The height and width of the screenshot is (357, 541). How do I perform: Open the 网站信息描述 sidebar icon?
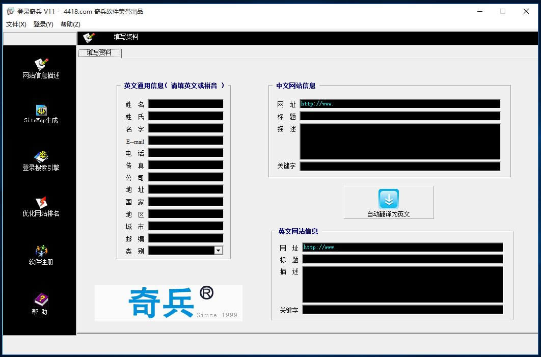tap(41, 65)
